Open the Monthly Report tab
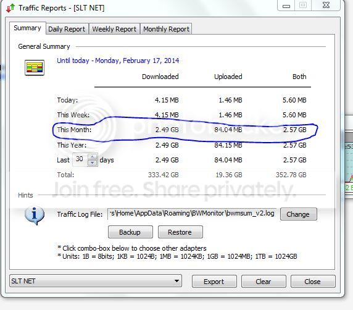This screenshot has height=310, width=353. coord(167,29)
